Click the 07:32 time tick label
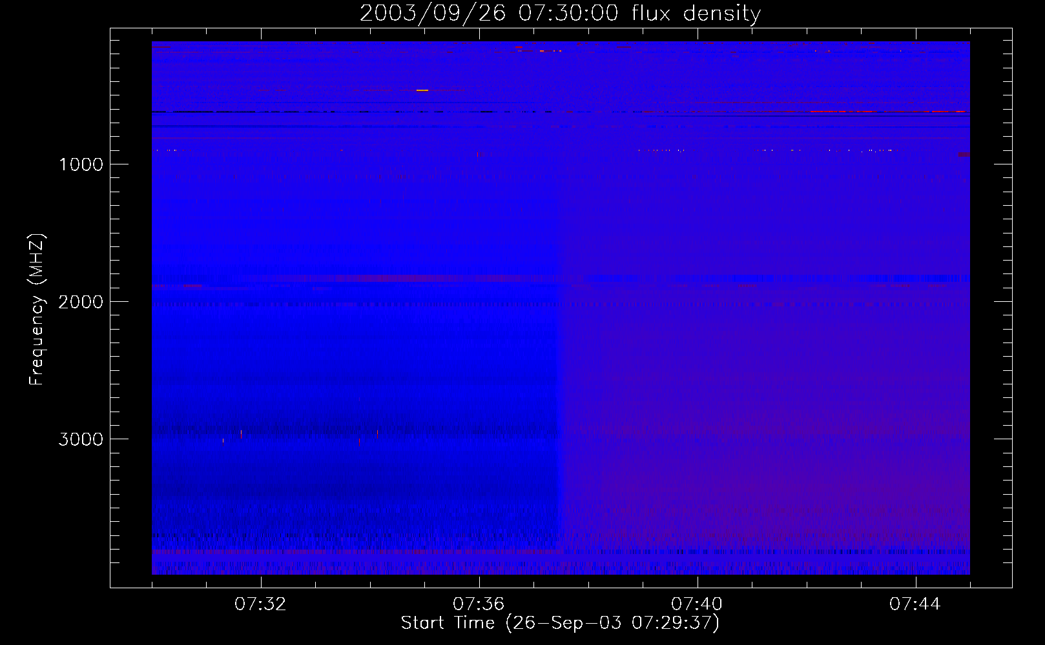 [x=260, y=604]
